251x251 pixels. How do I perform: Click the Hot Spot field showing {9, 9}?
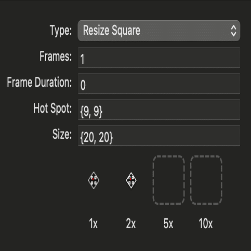pos(159,110)
